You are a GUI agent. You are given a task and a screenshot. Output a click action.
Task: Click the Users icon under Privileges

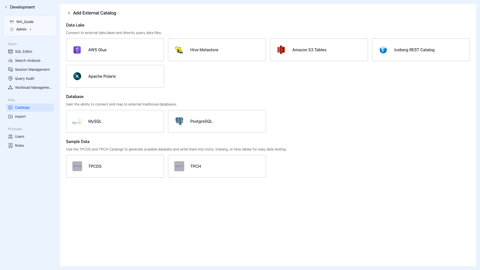click(x=10, y=136)
